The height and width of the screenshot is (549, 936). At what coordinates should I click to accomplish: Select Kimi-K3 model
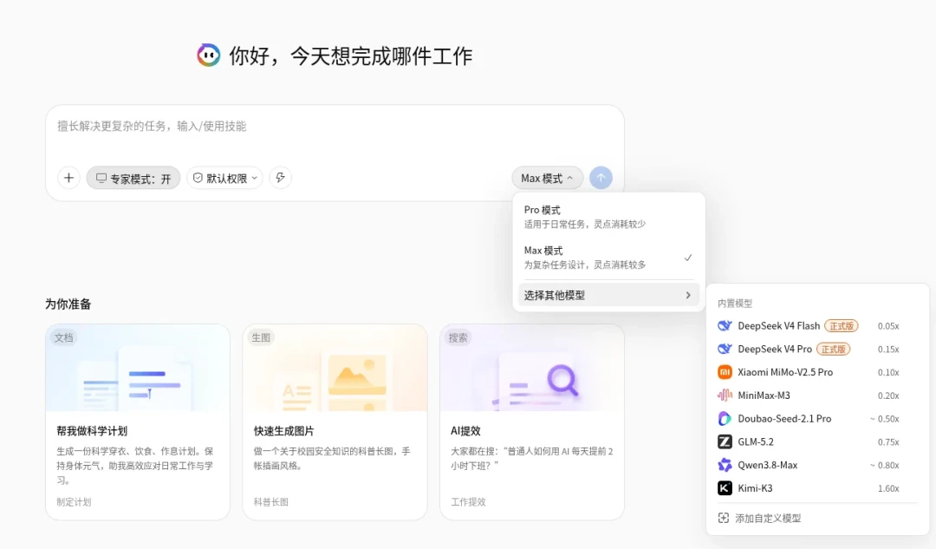tap(816, 488)
